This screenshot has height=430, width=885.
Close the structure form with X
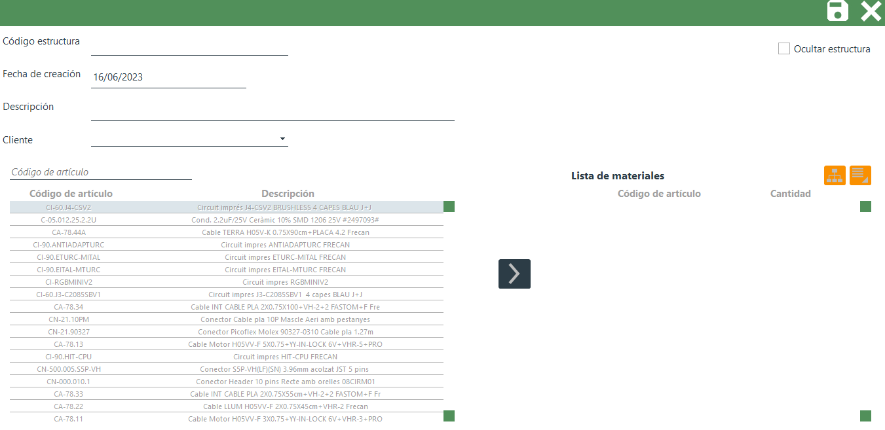pyautogui.click(x=871, y=11)
